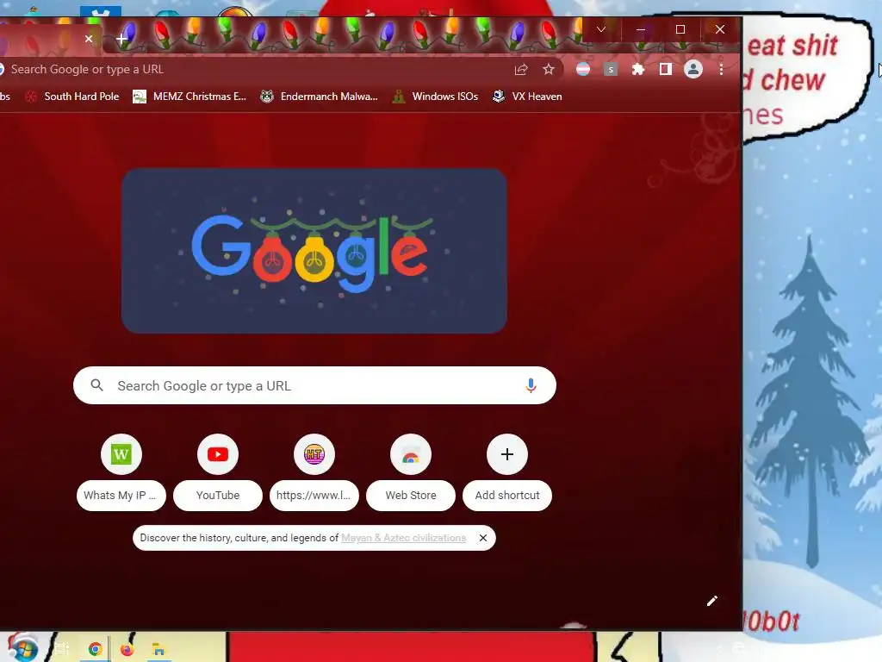Click the Whats My IP ... label
Image resolution: width=882 pixels, height=662 pixels.
[120, 496]
